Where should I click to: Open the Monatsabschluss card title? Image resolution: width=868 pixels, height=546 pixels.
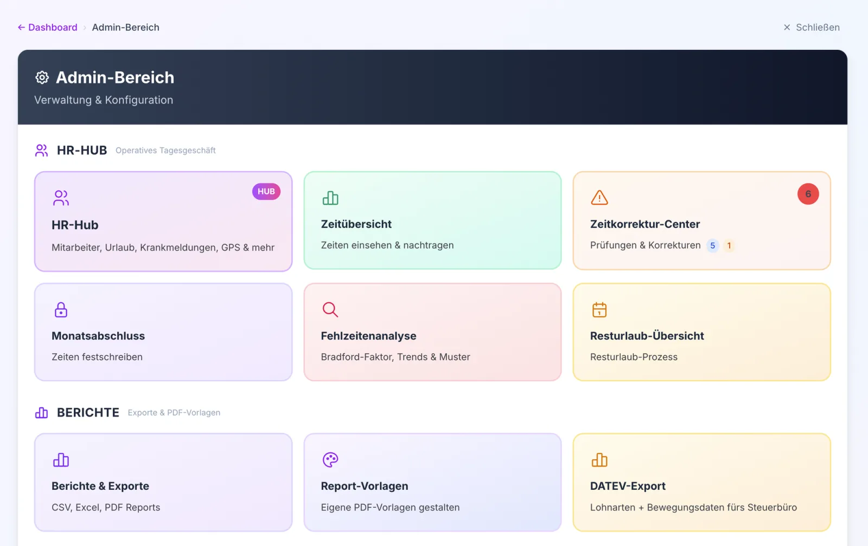coord(98,336)
